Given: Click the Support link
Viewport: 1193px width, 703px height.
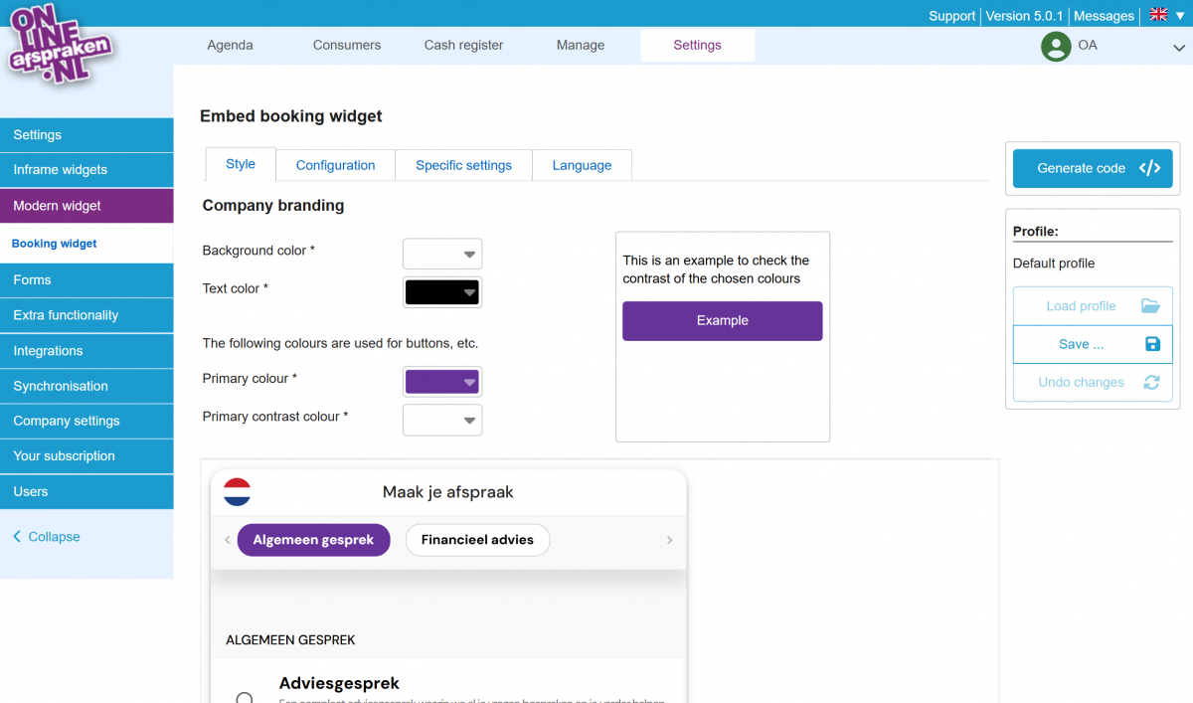Looking at the screenshot, I should click(x=951, y=16).
